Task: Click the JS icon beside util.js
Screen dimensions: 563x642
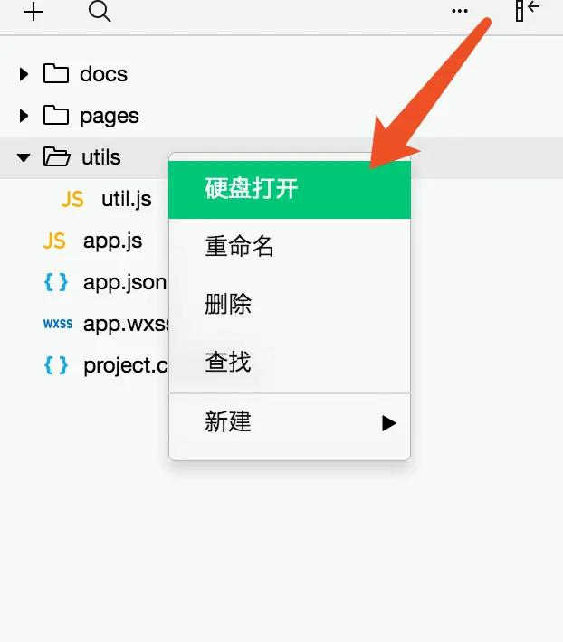Action: [72, 200]
